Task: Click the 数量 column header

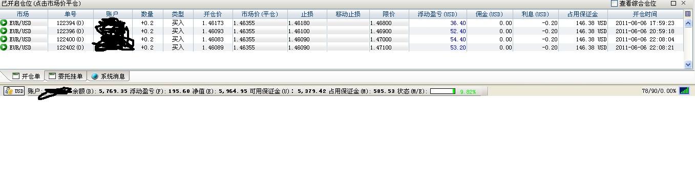Action: (x=148, y=14)
